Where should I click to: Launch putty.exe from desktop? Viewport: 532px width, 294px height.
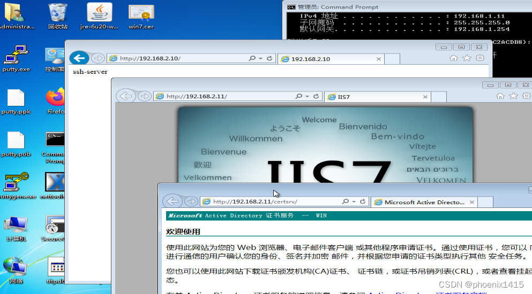pos(16,58)
